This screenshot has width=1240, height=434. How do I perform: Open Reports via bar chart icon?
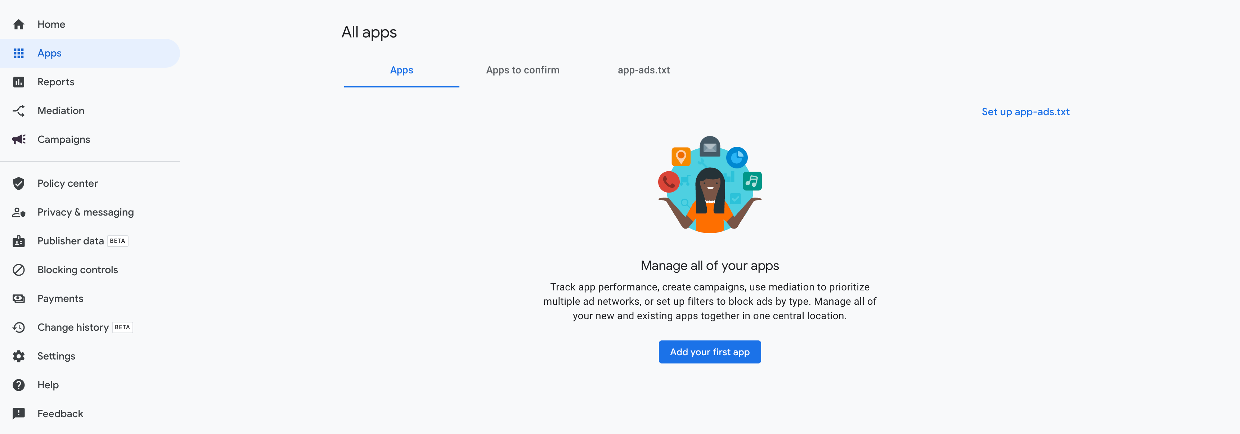pyautogui.click(x=19, y=82)
